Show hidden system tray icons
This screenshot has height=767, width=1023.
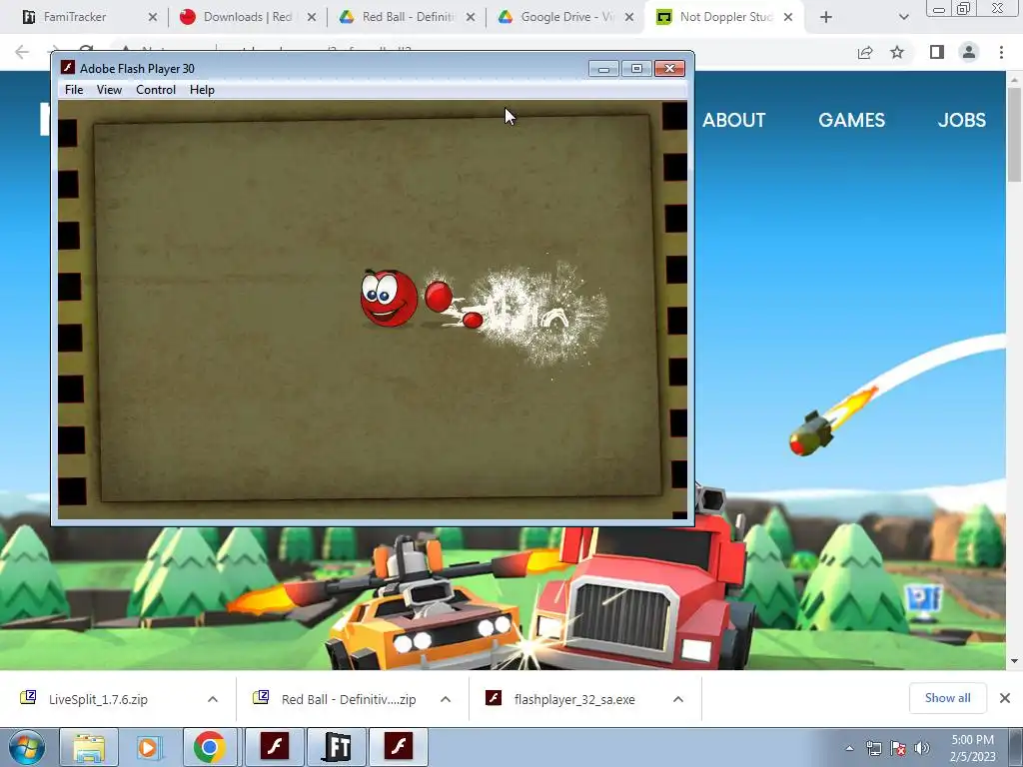(x=849, y=748)
